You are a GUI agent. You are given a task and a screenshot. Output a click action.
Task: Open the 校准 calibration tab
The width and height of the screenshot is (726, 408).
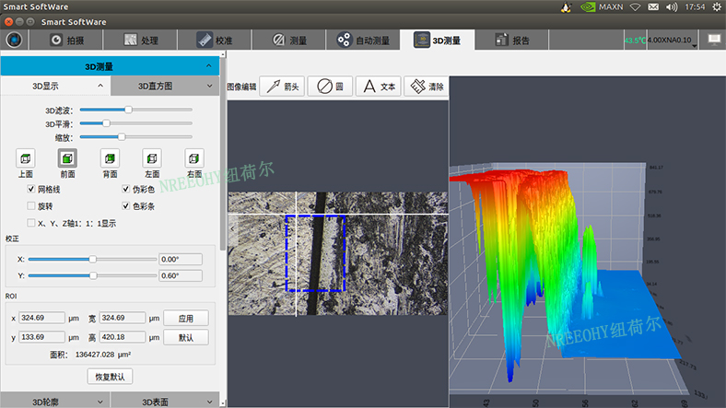(x=215, y=41)
